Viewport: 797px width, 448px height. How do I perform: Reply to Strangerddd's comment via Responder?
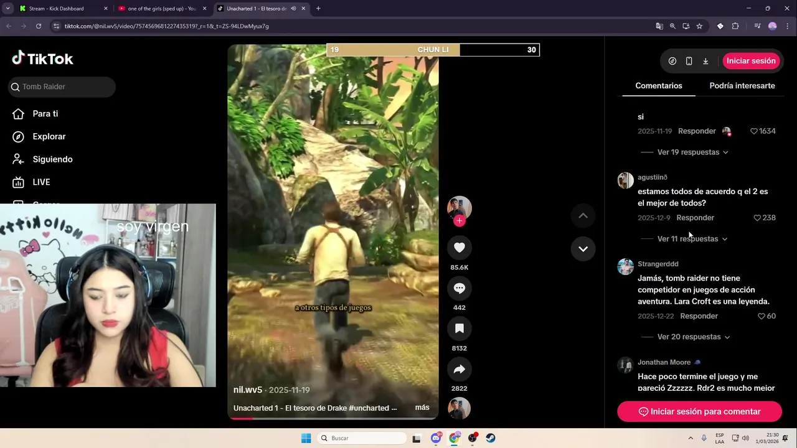click(699, 316)
